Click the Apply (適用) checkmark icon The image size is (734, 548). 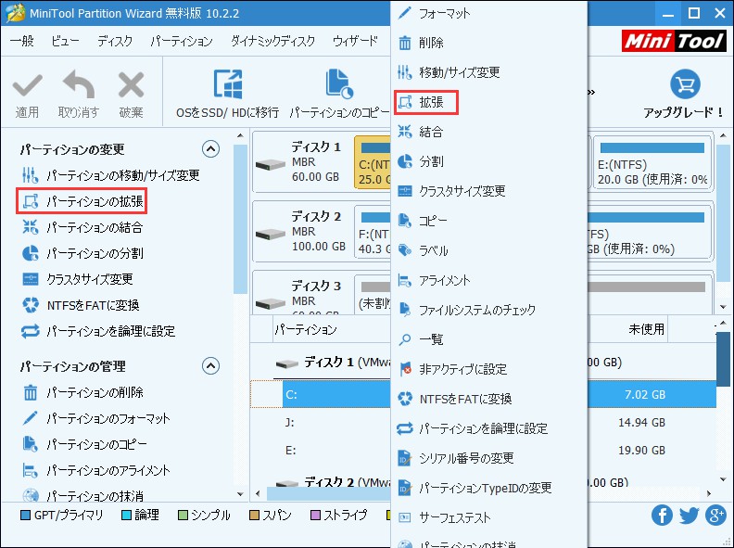coord(27,85)
